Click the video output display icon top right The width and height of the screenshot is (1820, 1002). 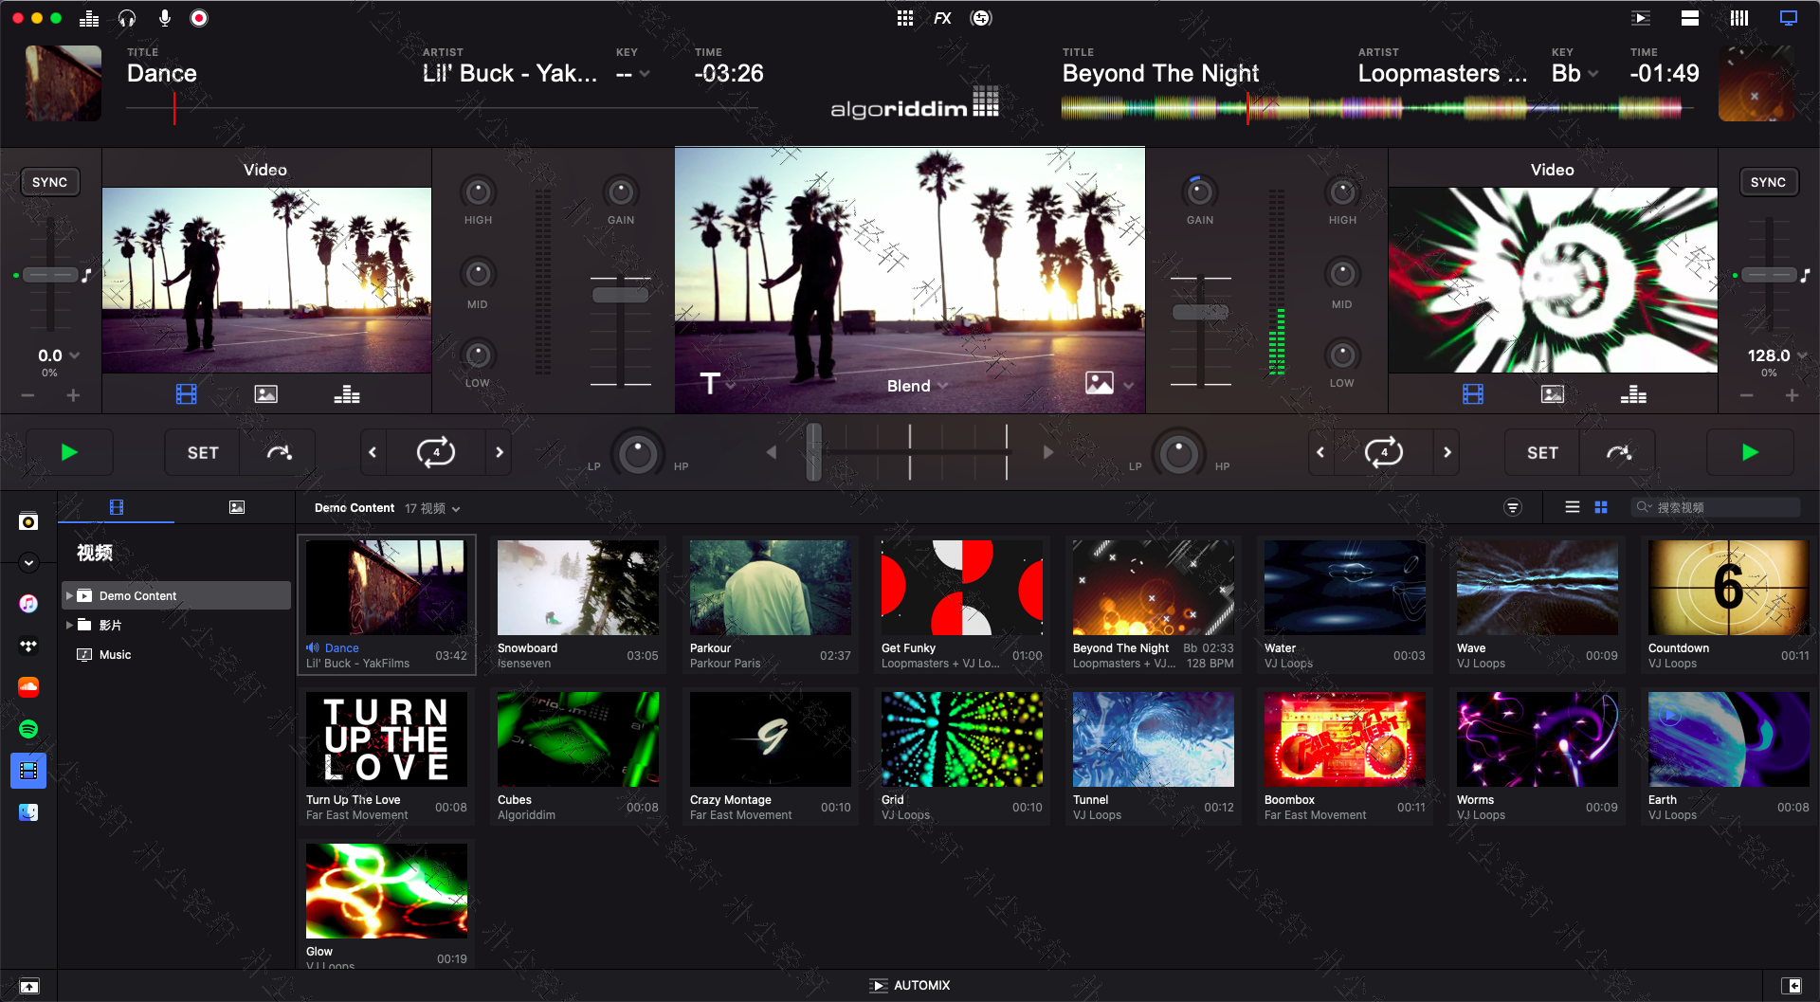[1788, 17]
